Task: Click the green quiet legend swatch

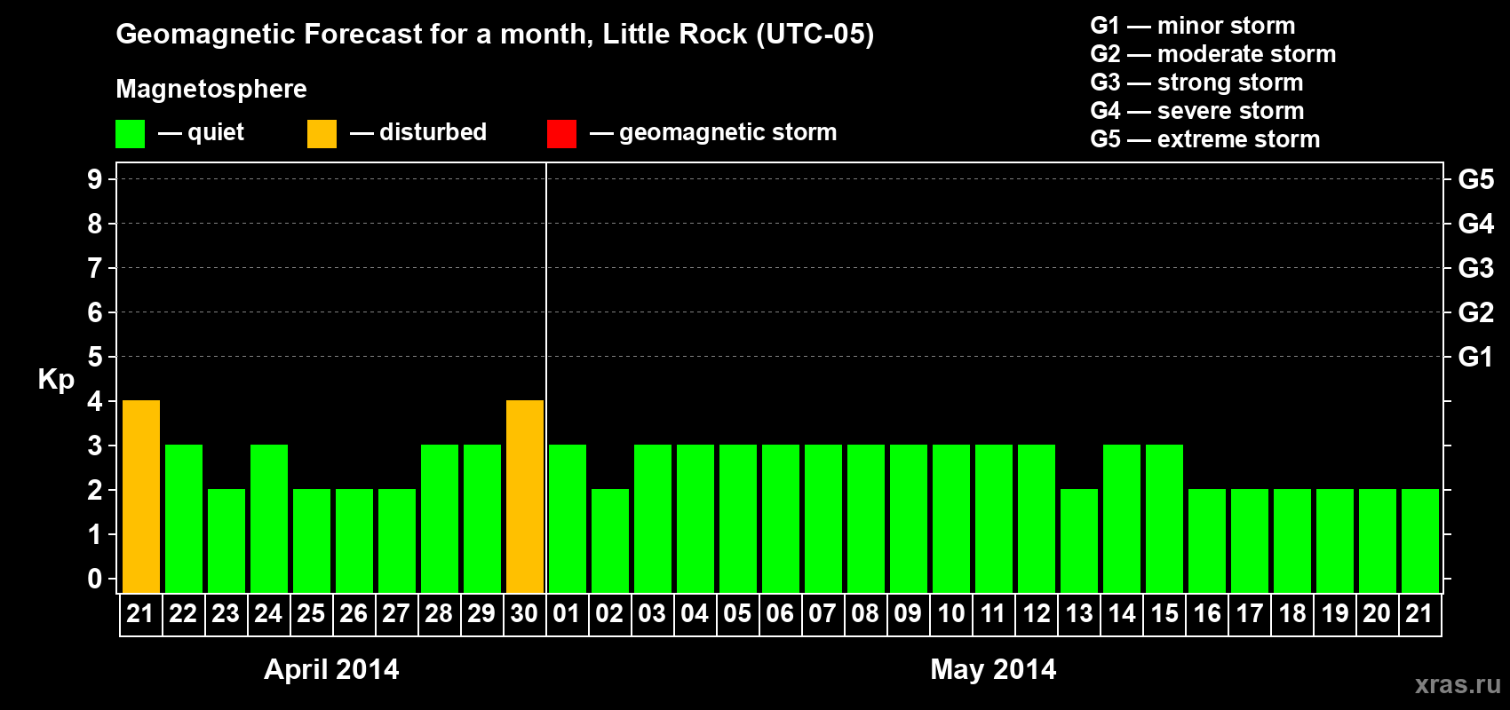Action: pos(130,134)
